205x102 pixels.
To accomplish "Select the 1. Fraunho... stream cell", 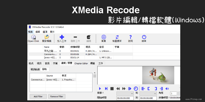I will coord(68,80).
